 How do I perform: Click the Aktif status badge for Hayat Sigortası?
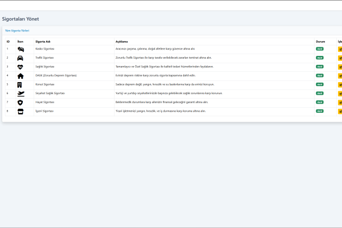pyautogui.click(x=320, y=102)
